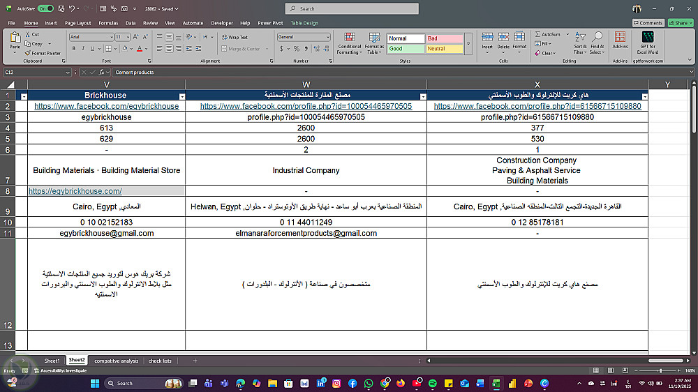Switch to Page Layout view icon
The height and width of the screenshot is (392, 698).
tap(611, 370)
